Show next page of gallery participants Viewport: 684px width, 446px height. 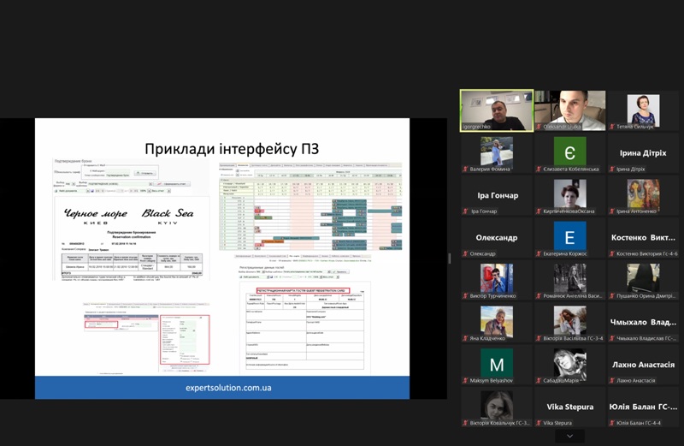pyautogui.click(x=569, y=436)
